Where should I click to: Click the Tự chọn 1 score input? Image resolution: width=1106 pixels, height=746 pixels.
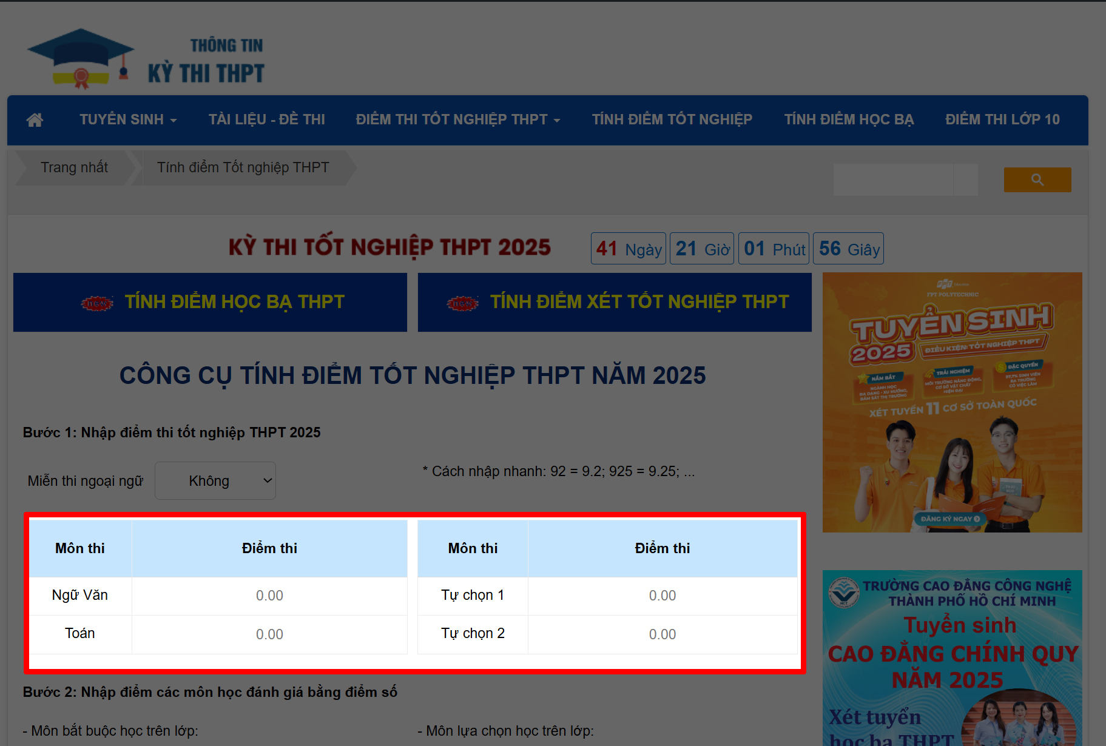(x=663, y=596)
